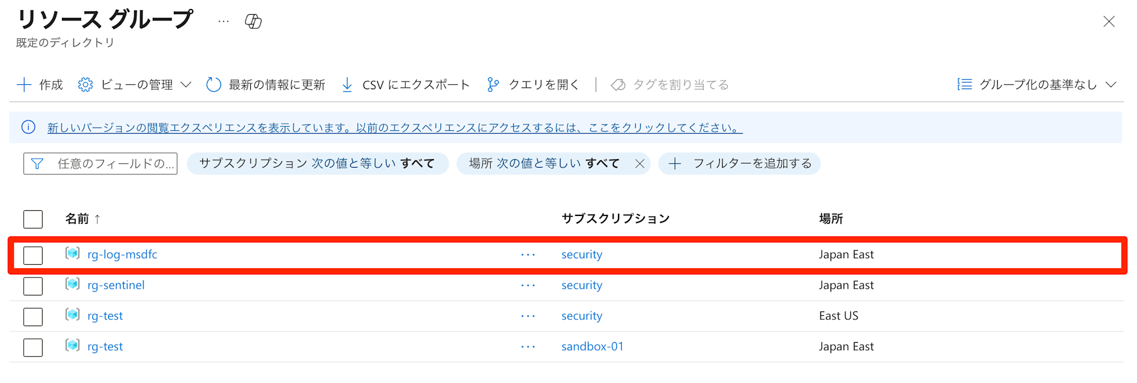The width and height of the screenshot is (1137, 383).
Task: Check the box for rg-log-msdfc
Action: [x=33, y=255]
